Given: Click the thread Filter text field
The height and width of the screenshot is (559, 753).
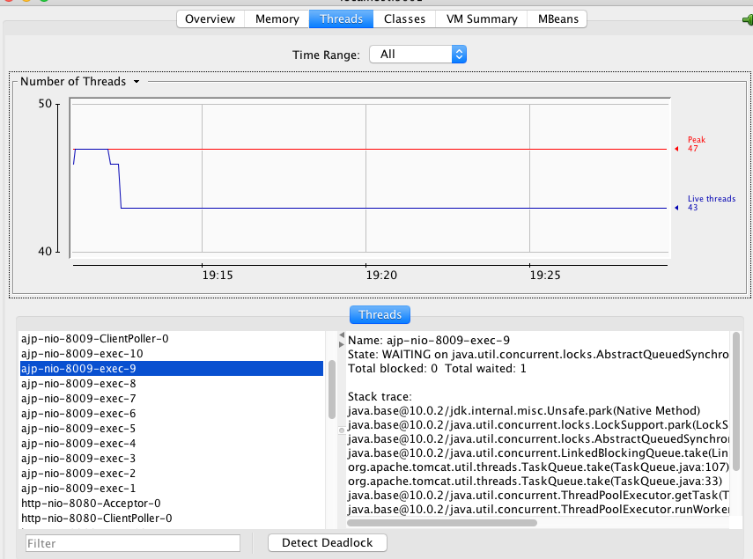Looking at the screenshot, I should pyautogui.click(x=133, y=543).
